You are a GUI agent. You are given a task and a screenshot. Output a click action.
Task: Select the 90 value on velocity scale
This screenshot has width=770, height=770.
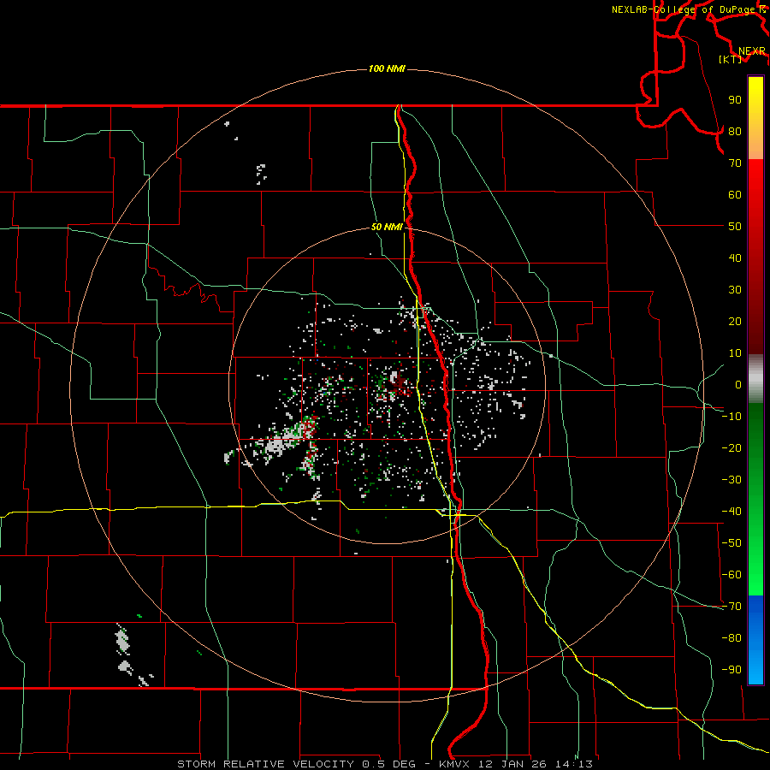(x=735, y=100)
